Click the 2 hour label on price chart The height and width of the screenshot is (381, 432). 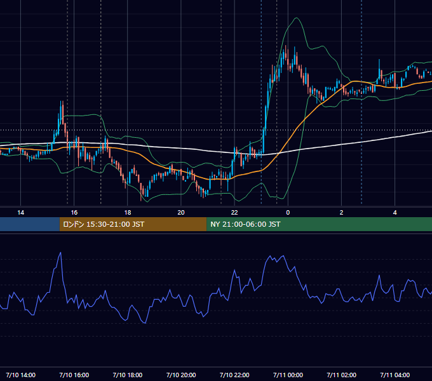(x=341, y=213)
